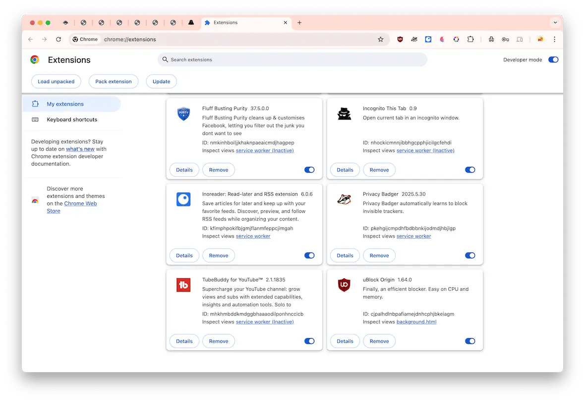Click the Inoreader card logo
585x401 pixels.
click(x=183, y=199)
